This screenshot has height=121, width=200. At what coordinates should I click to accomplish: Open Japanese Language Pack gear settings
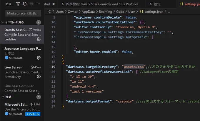tap(39, 58)
